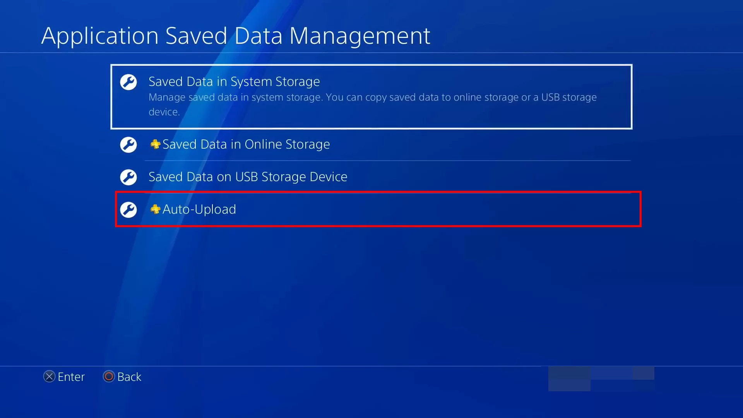Click the Enter label in the footer
743x418 pixels.
pyautogui.click(x=71, y=377)
